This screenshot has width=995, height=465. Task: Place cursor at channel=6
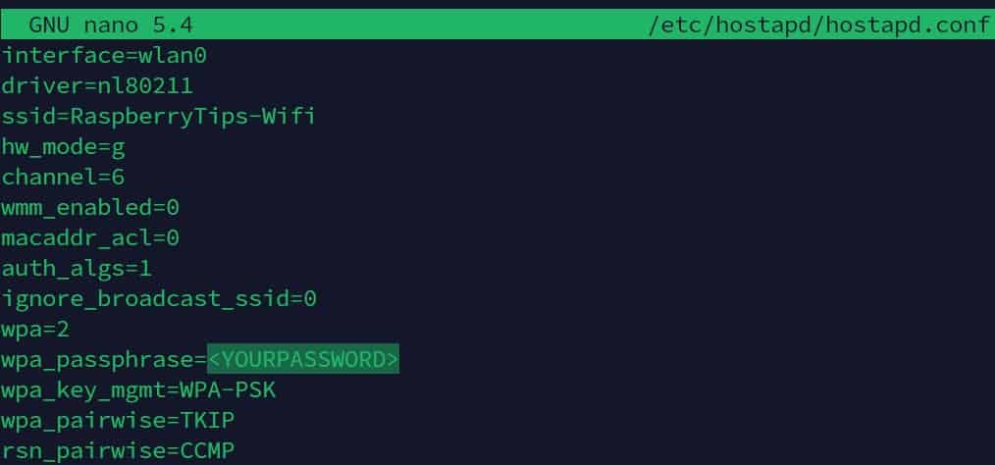tap(63, 177)
